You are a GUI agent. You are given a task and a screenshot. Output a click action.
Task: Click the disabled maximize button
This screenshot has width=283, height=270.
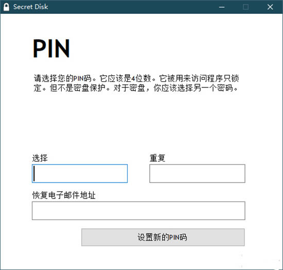(x=245, y=7)
